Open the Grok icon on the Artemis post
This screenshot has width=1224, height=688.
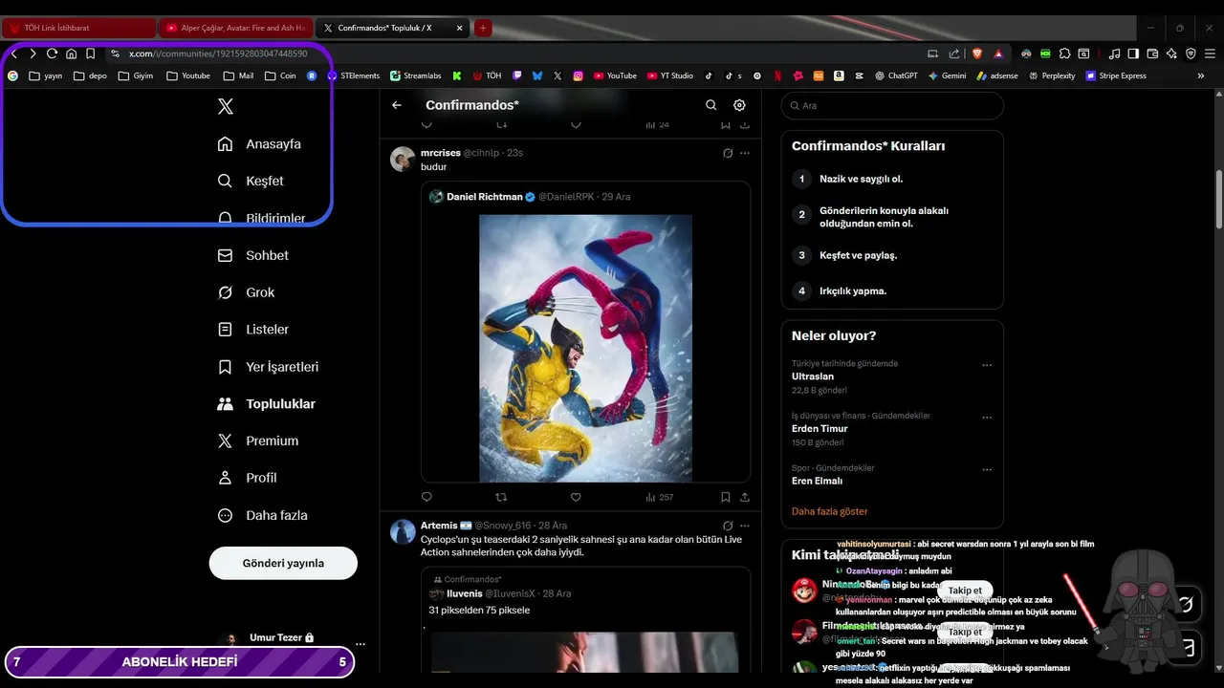pyautogui.click(x=728, y=526)
